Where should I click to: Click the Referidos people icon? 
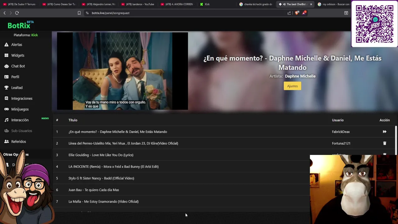[6, 142]
